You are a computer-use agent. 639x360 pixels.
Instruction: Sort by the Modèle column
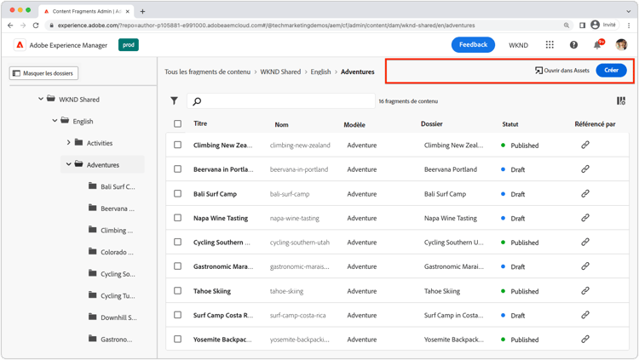[354, 124]
